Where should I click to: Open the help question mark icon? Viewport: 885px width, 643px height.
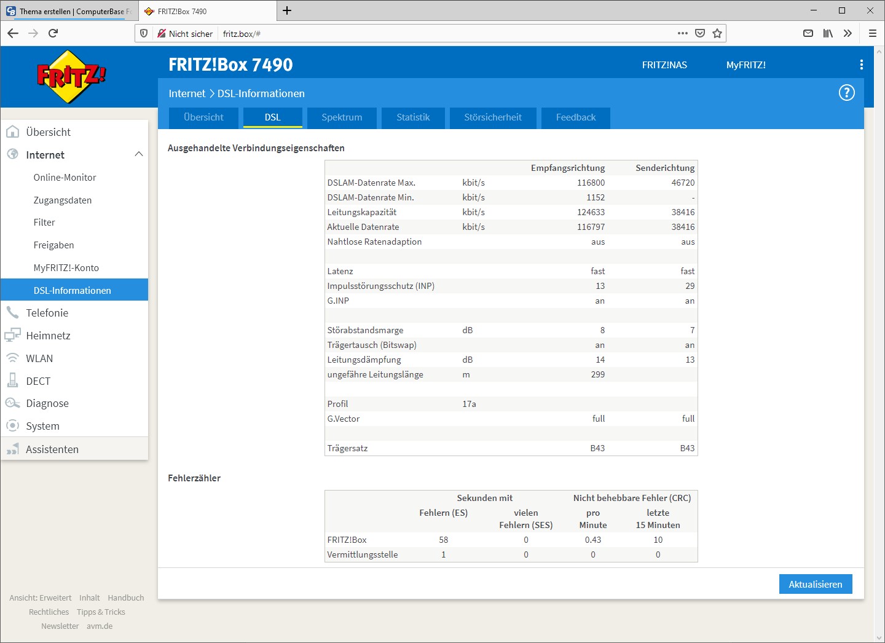847,93
